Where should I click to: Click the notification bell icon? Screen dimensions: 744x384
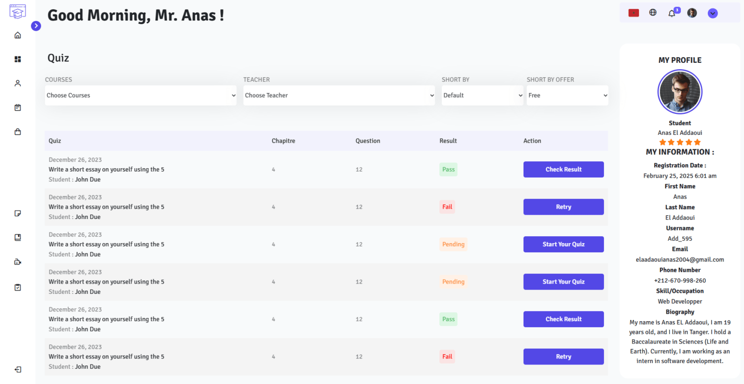[672, 13]
